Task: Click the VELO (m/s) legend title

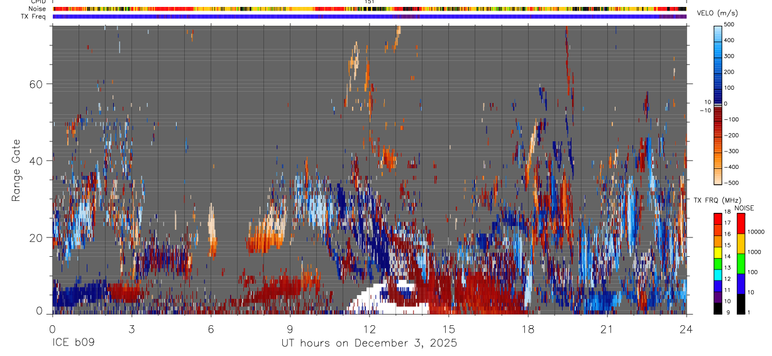Action: (717, 13)
